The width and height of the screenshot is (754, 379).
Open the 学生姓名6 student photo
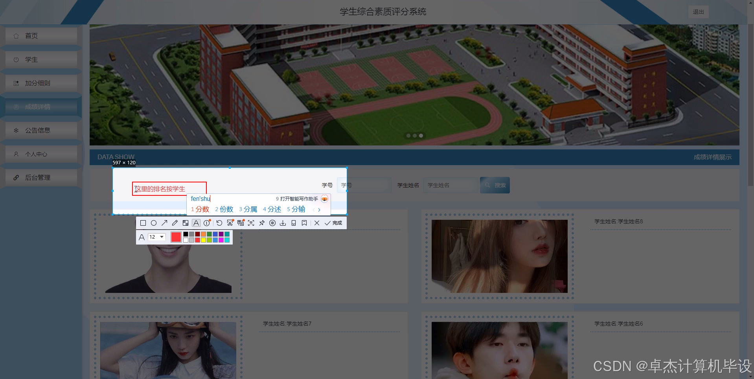pyautogui.click(x=500, y=350)
